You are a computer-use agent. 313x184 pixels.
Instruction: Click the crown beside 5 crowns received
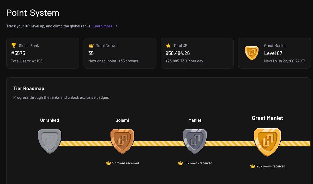coord(109,163)
